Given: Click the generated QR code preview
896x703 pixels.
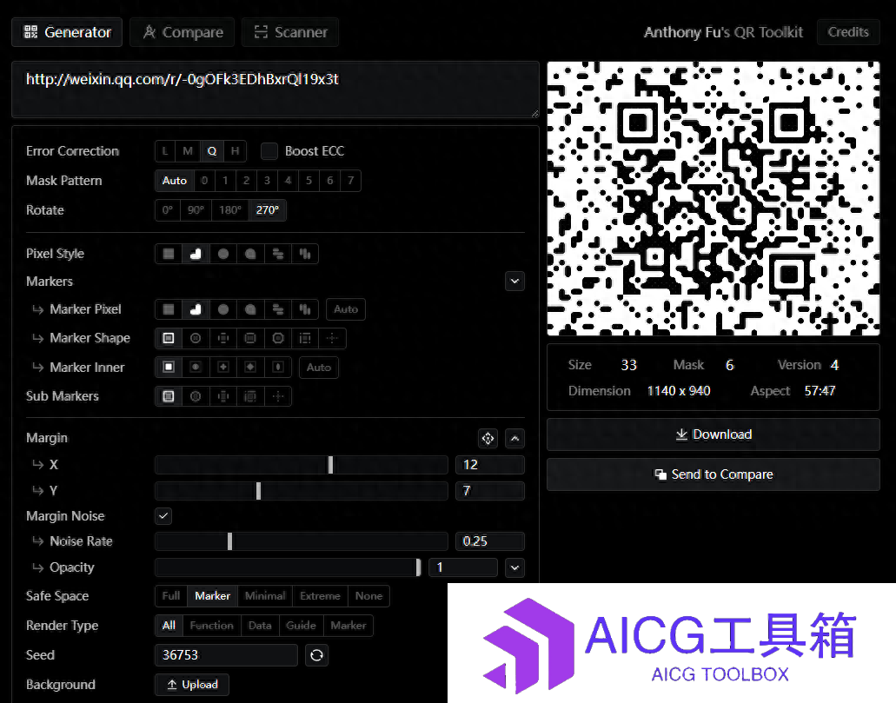Looking at the screenshot, I should click(713, 198).
